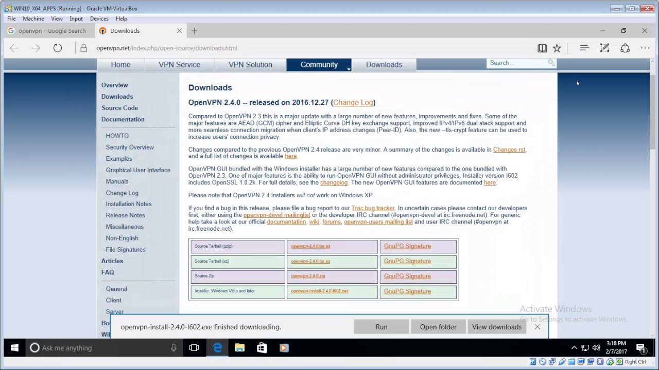Open GnuPG Signature for Source Zip
The height and width of the screenshot is (370, 659).
[407, 276]
